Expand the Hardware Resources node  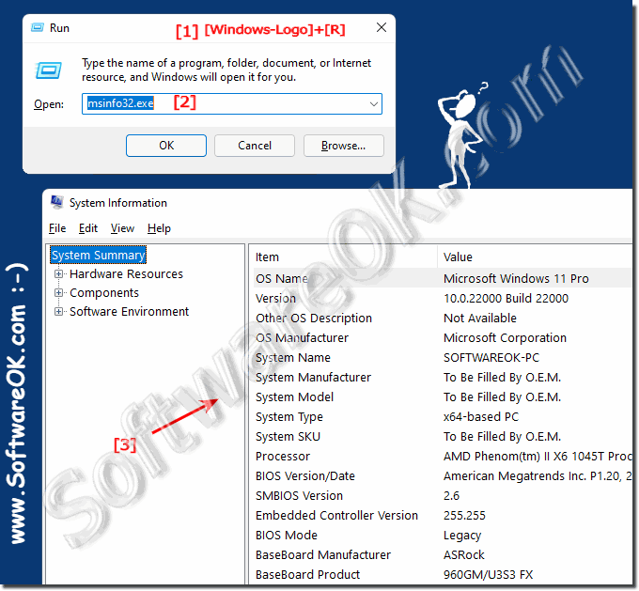pos(58,274)
